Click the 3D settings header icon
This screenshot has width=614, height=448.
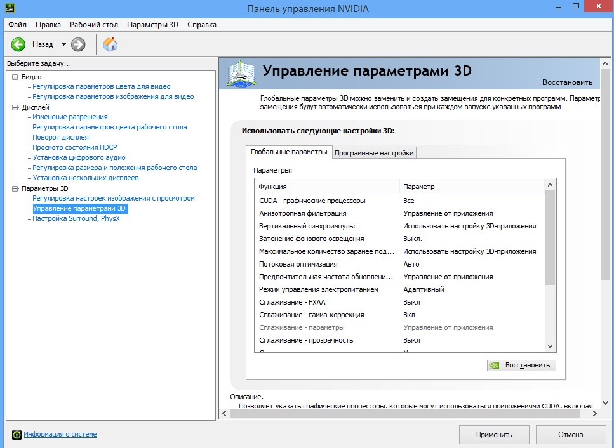(241, 73)
